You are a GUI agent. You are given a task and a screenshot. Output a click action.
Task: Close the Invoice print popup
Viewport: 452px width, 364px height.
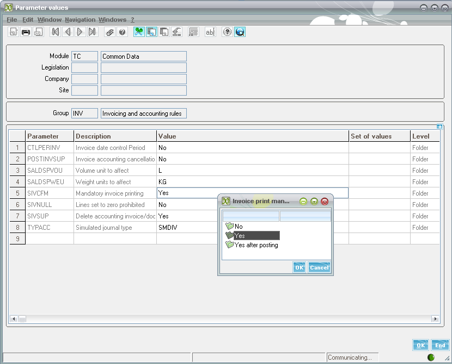point(325,202)
